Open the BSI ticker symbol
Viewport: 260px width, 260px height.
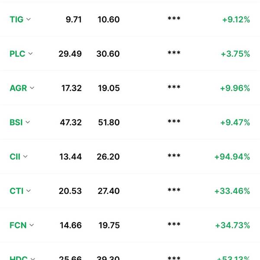[x=16, y=122]
